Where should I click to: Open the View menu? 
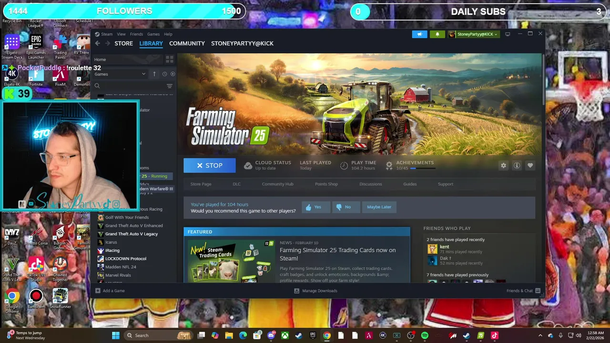click(121, 34)
